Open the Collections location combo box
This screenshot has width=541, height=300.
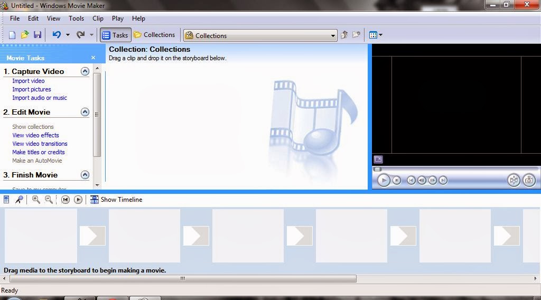260,35
